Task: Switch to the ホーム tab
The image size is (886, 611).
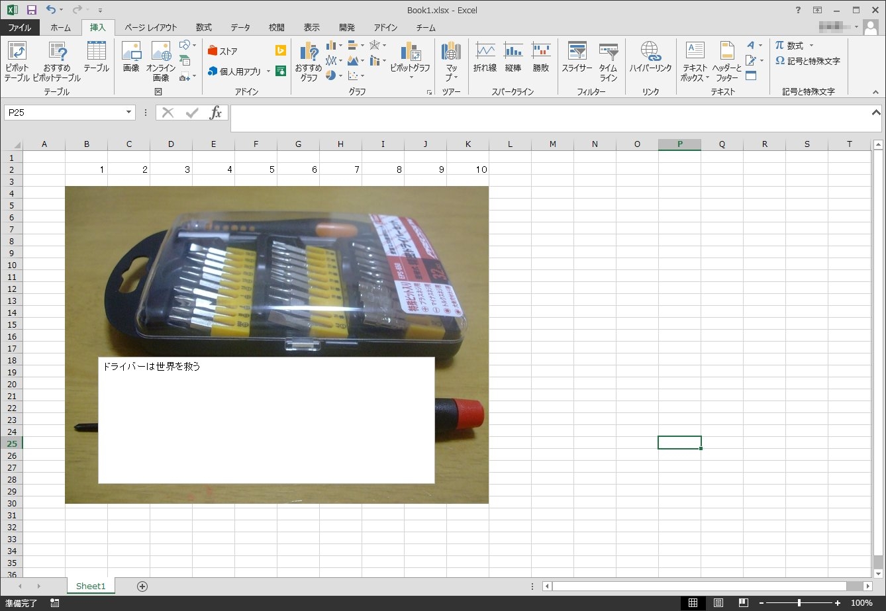Action: point(61,28)
